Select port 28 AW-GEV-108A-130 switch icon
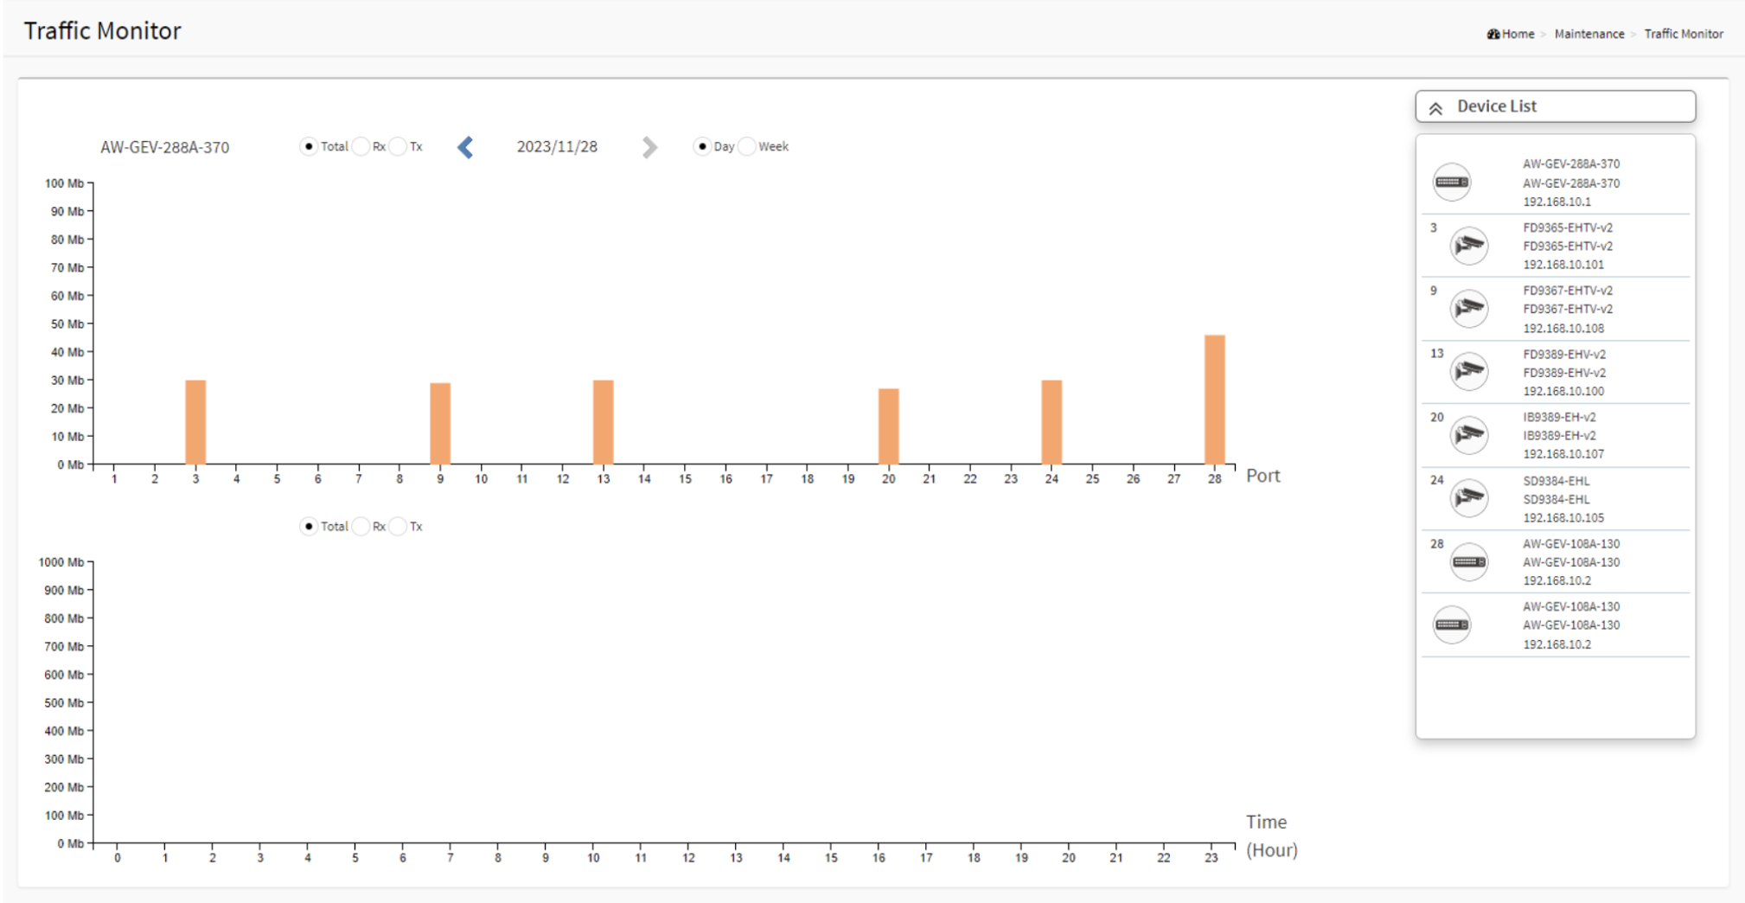This screenshot has height=903, width=1745. (x=1468, y=562)
